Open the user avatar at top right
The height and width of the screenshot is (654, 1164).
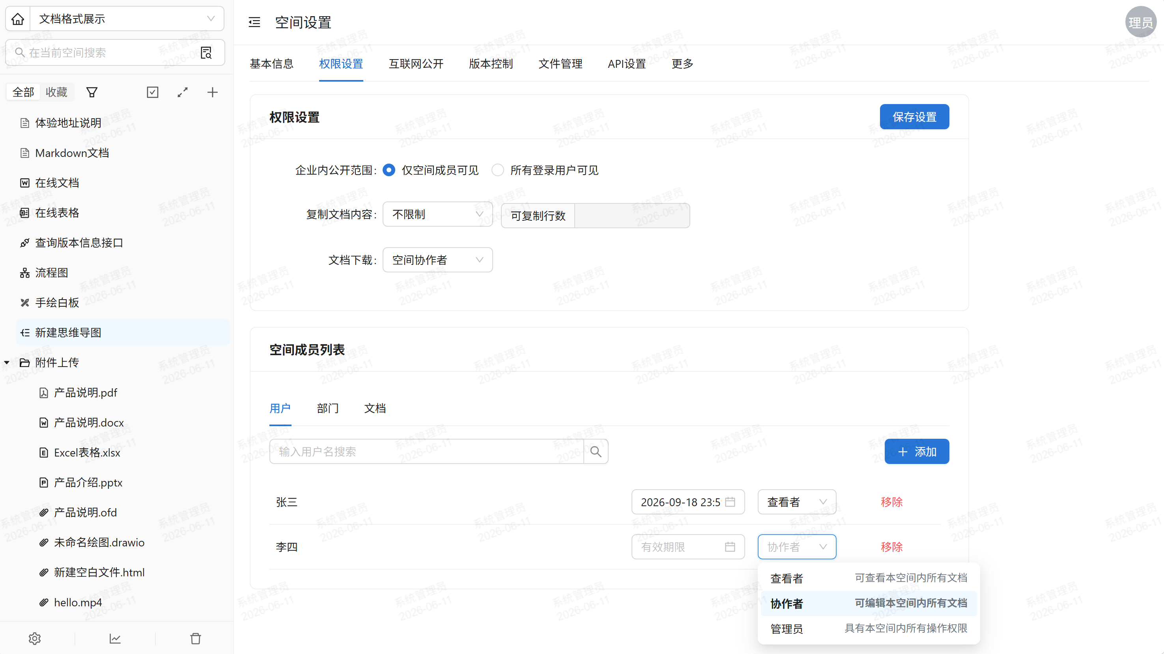point(1140,22)
